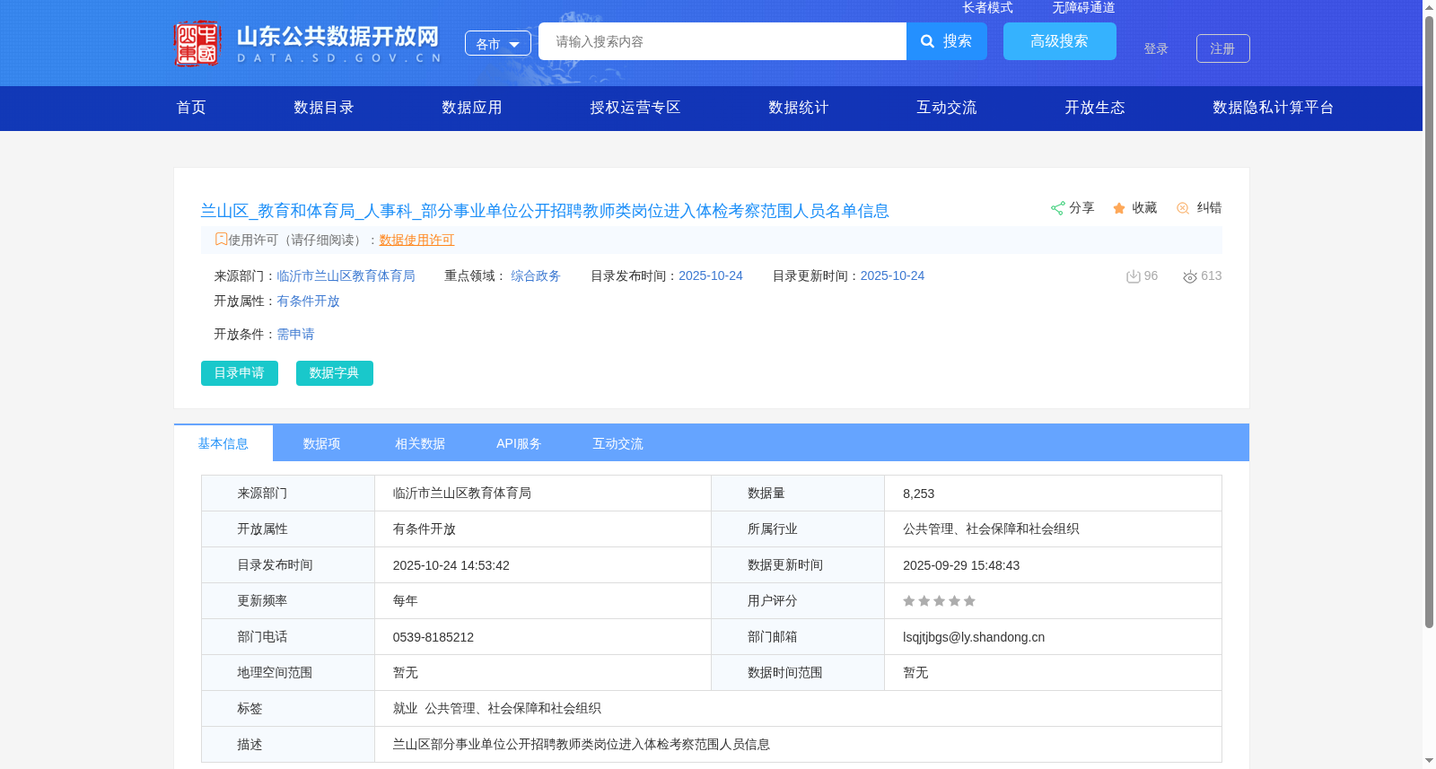1436x769 pixels.
Task: Click the scrollbar down arrow
Action: (x=1429, y=761)
